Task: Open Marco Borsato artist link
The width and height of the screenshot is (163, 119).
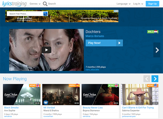Action: click(x=95, y=36)
